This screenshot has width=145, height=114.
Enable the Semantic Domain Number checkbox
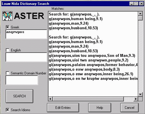(x=7, y=73)
